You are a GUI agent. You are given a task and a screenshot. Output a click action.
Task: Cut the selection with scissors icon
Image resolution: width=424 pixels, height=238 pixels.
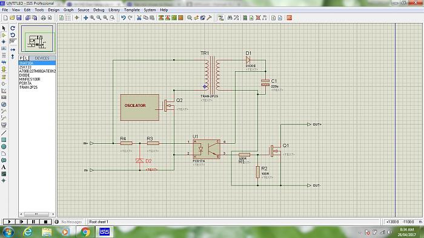[139, 18]
